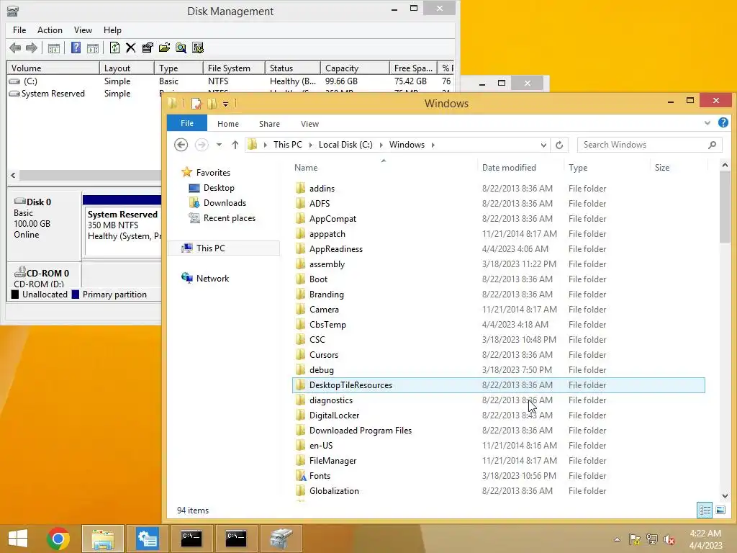The width and height of the screenshot is (737, 553).
Task: Click the Back arrow in Disk Management toolbar
Action: pos(15,48)
